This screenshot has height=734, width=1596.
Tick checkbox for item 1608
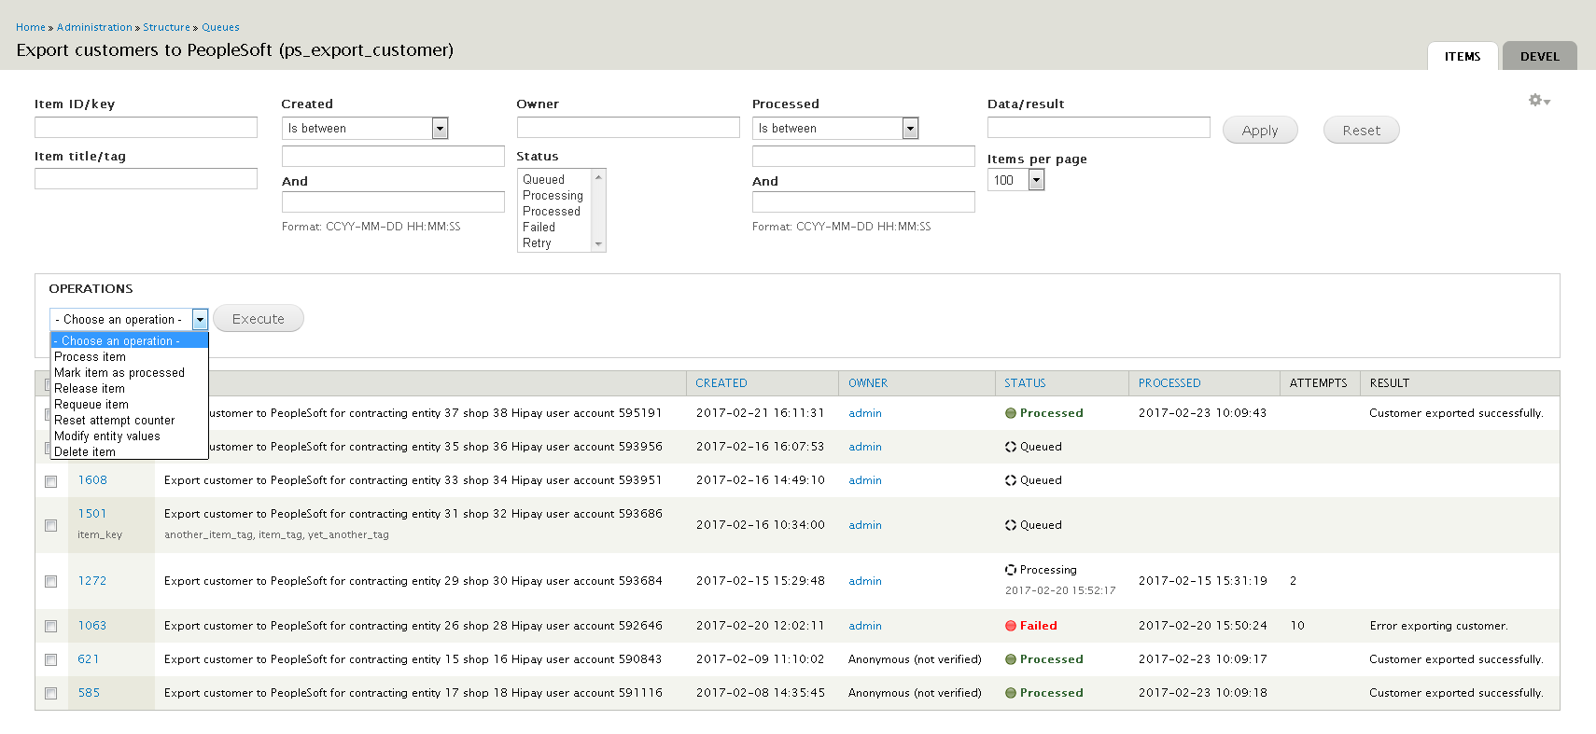(50, 481)
